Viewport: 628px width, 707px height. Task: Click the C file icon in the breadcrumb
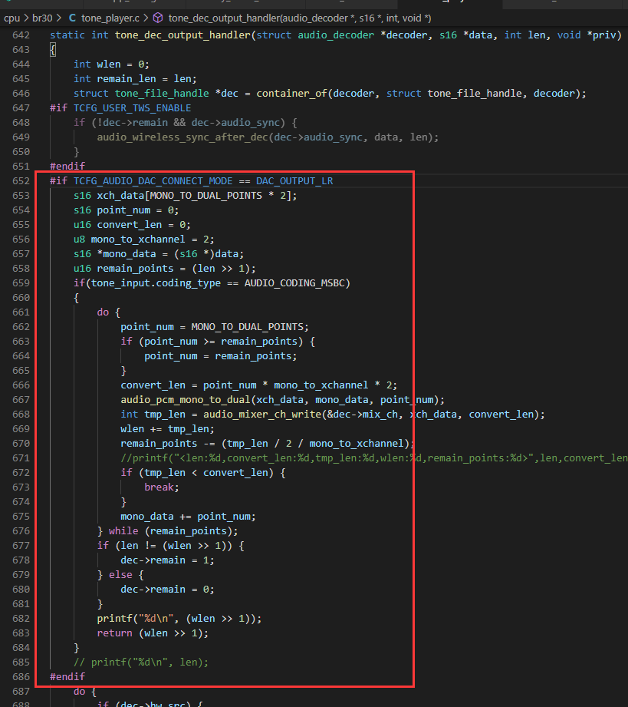(72, 18)
